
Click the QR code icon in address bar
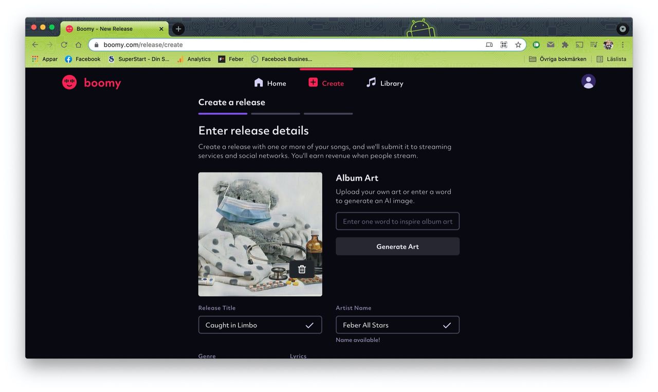[x=504, y=45]
